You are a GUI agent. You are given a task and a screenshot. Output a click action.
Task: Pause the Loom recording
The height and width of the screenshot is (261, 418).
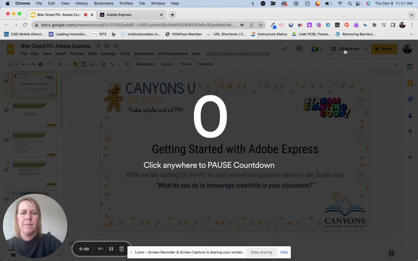(111, 249)
